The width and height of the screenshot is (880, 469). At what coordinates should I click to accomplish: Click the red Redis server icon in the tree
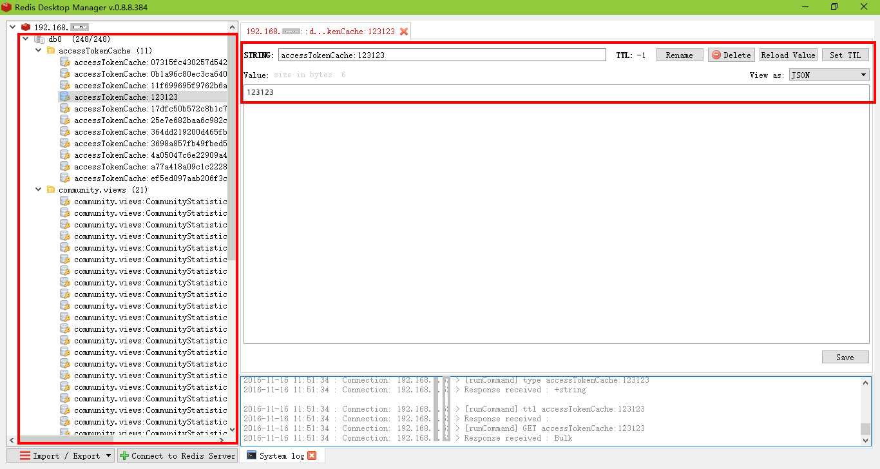26,27
